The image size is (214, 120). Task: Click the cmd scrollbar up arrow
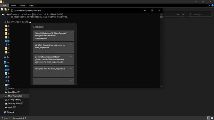pyautogui.click(x=161, y=14)
